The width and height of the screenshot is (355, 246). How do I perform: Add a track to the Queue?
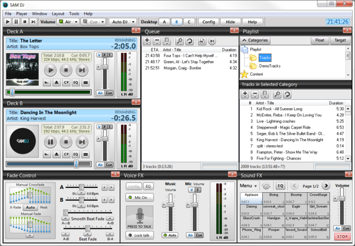coord(147,41)
